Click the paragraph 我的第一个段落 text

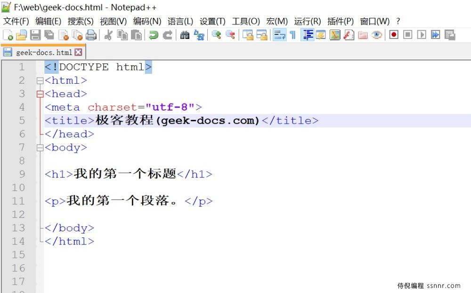coord(122,201)
